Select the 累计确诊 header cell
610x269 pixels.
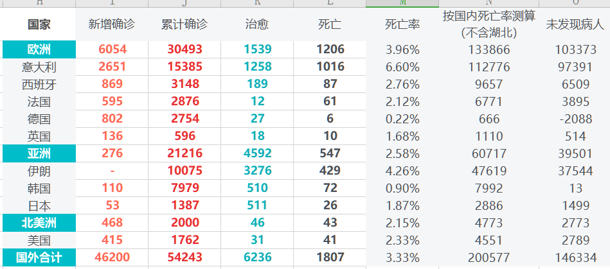[x=184, y=24]
